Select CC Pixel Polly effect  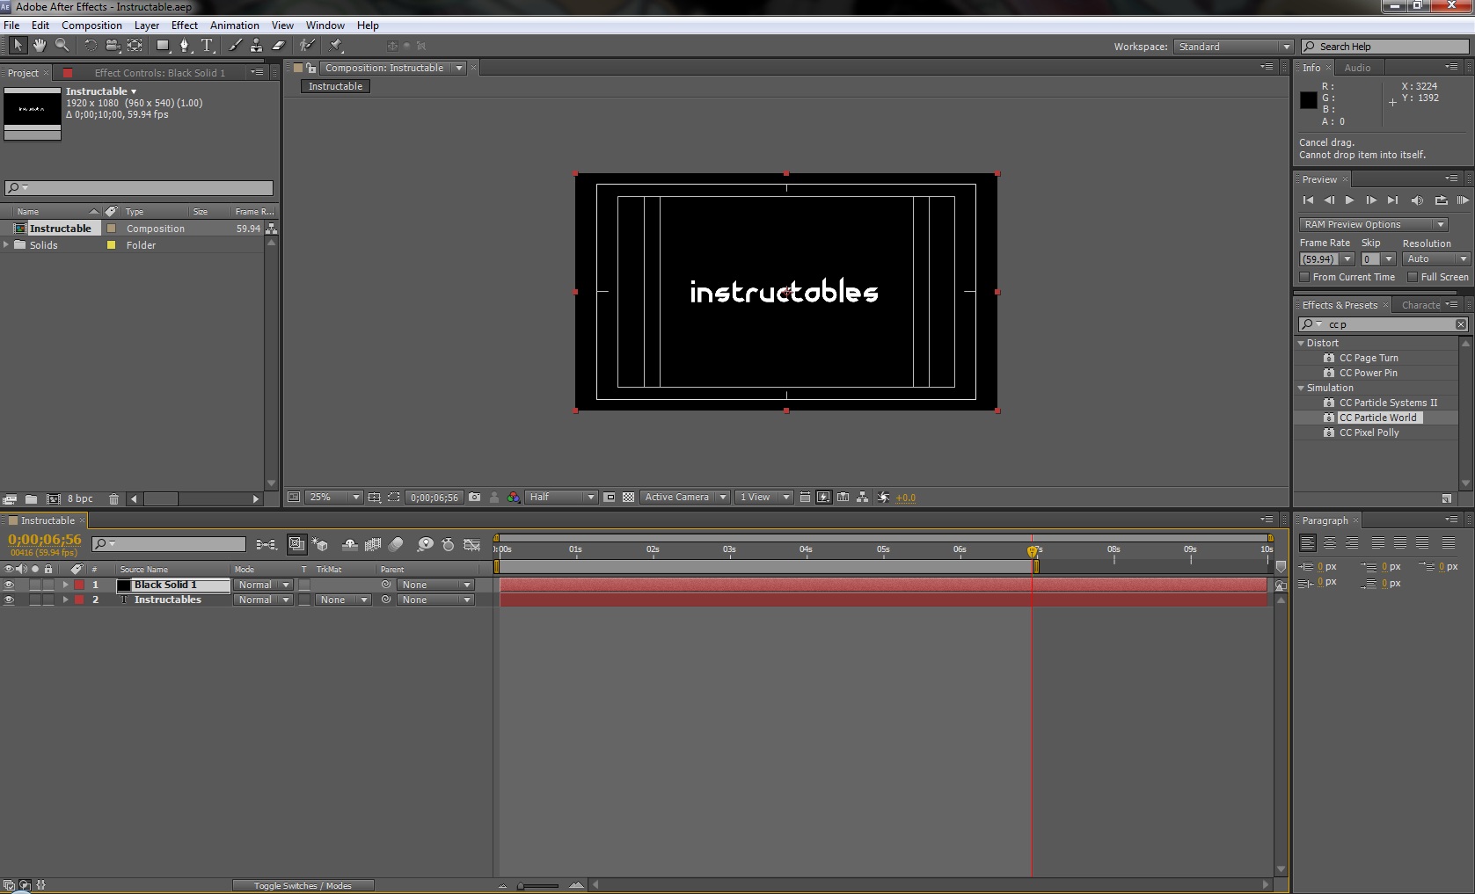[x=1369, y=433]
